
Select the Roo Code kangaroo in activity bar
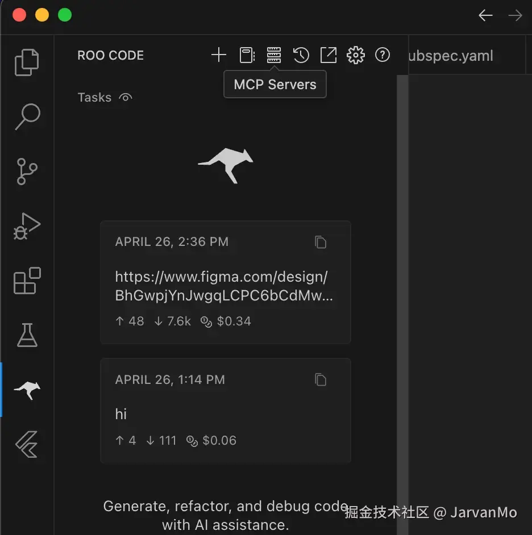tap(27, 390)
